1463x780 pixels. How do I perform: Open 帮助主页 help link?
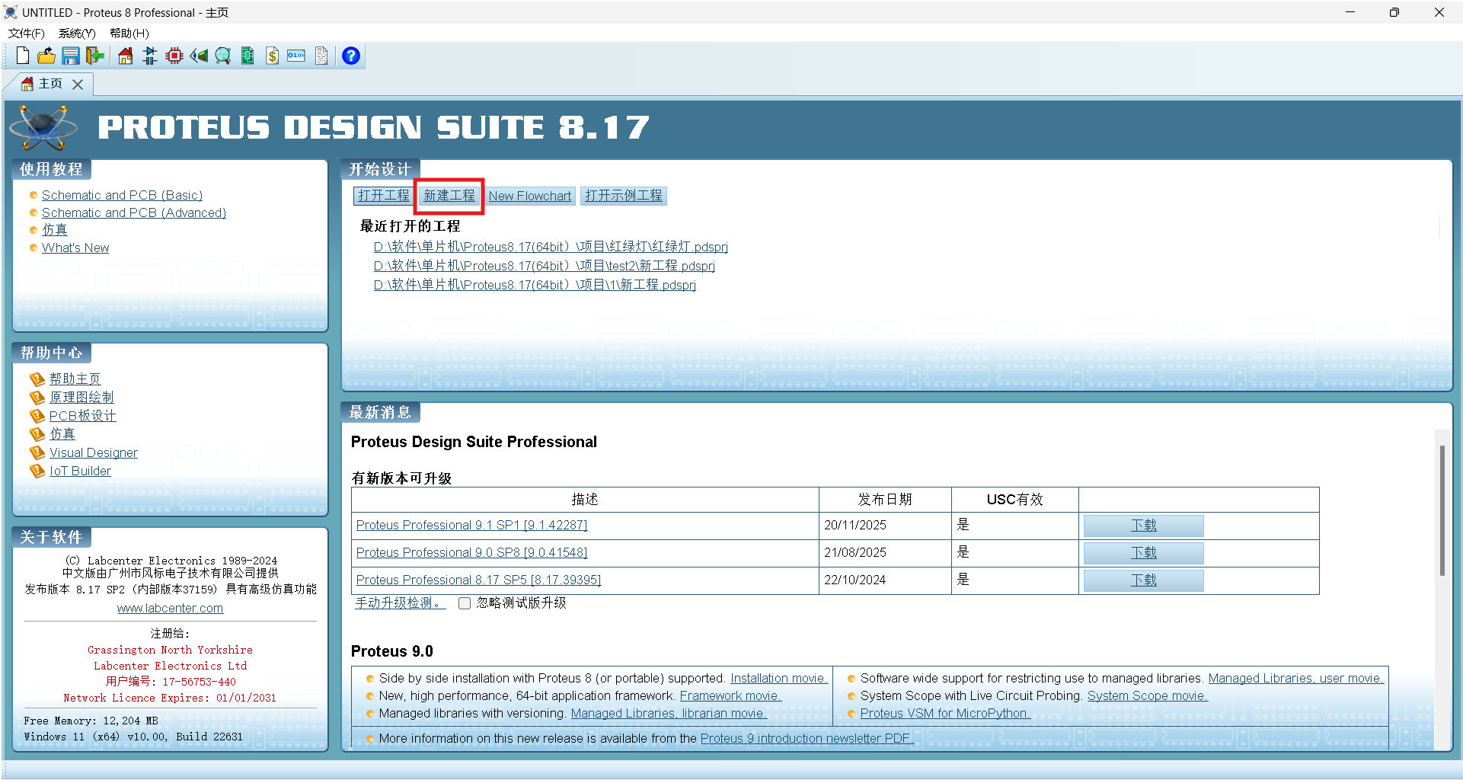coord(75,379)
